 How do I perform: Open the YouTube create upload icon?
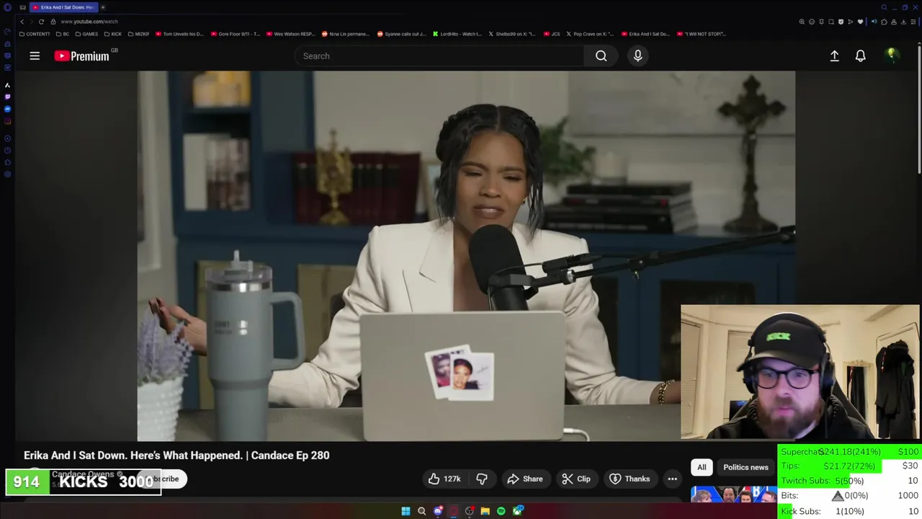[834, 56]
